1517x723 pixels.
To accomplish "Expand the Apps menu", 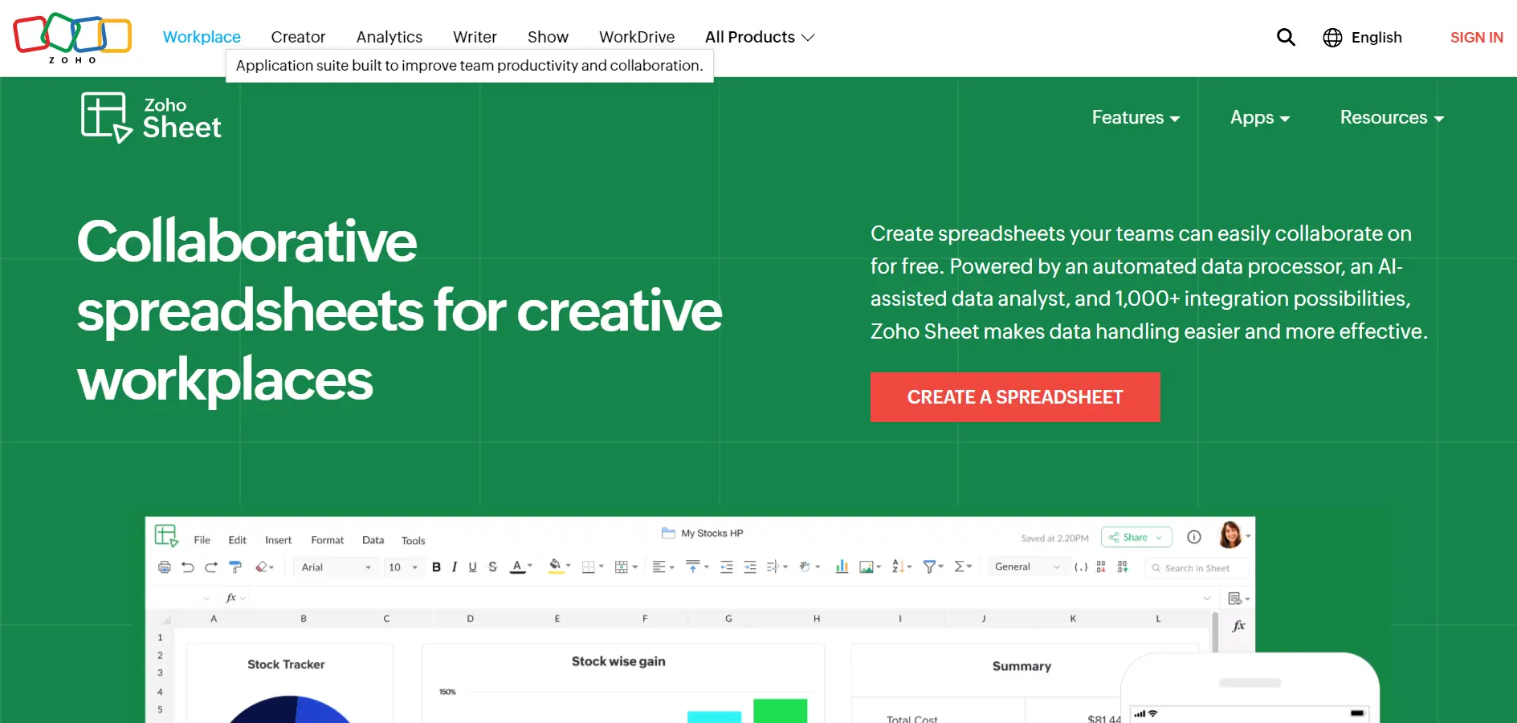I will click(1259, 117).
